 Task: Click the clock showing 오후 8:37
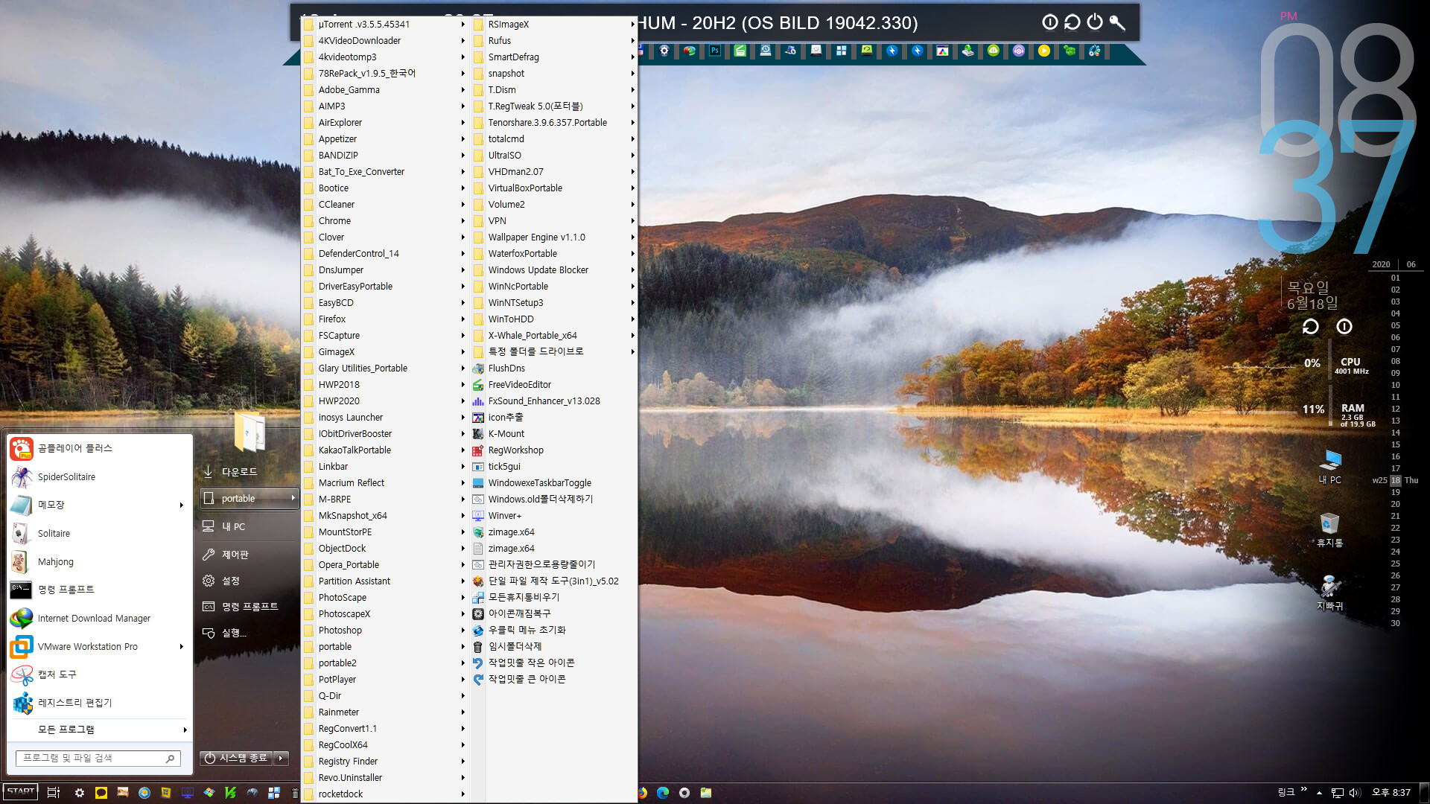point(1391,793)
